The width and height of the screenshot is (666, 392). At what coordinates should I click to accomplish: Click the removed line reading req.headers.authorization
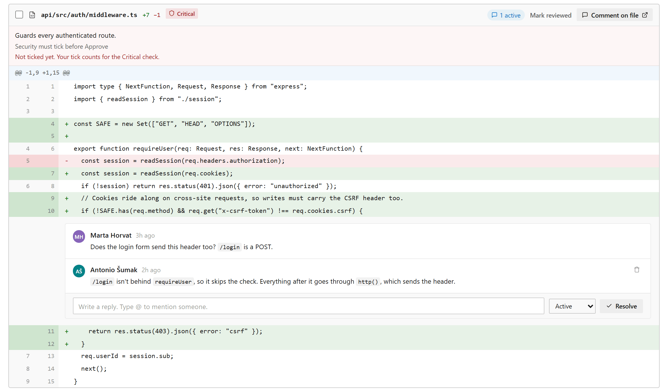(334, 161)
